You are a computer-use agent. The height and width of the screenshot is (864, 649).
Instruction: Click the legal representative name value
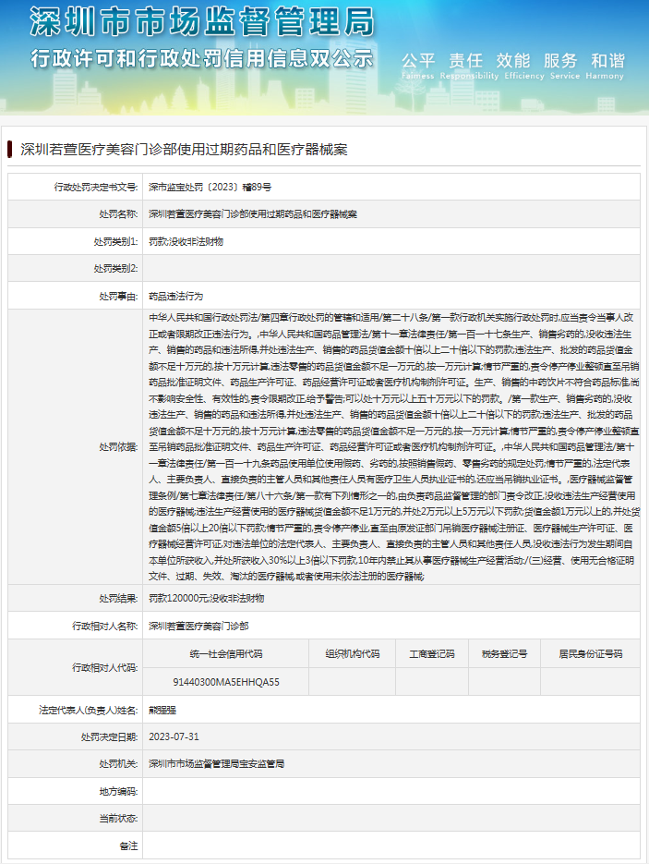pyautogui.click(x=162, y=711)
